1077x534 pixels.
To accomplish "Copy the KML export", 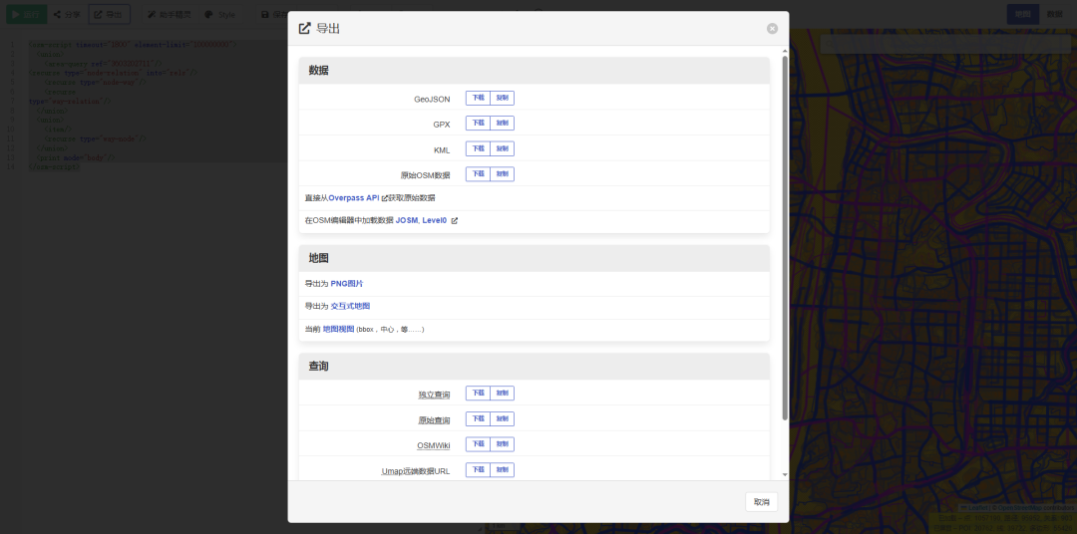I will [502, 149].
